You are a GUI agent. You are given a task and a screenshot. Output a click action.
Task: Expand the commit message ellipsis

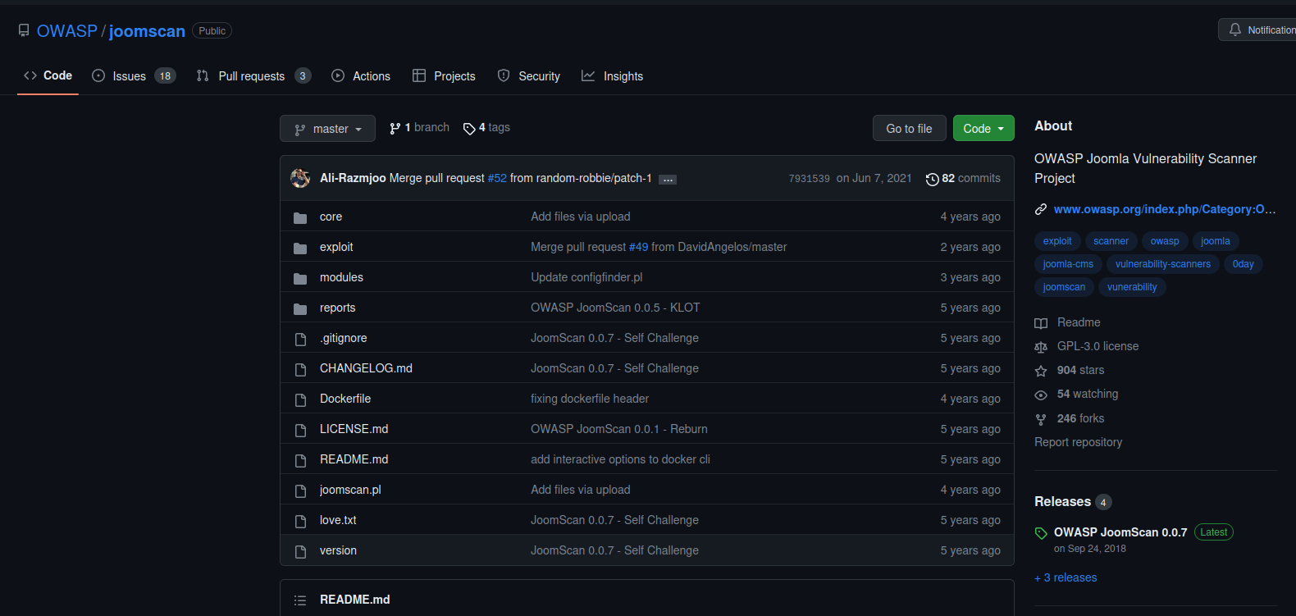(x=668, y=179)
